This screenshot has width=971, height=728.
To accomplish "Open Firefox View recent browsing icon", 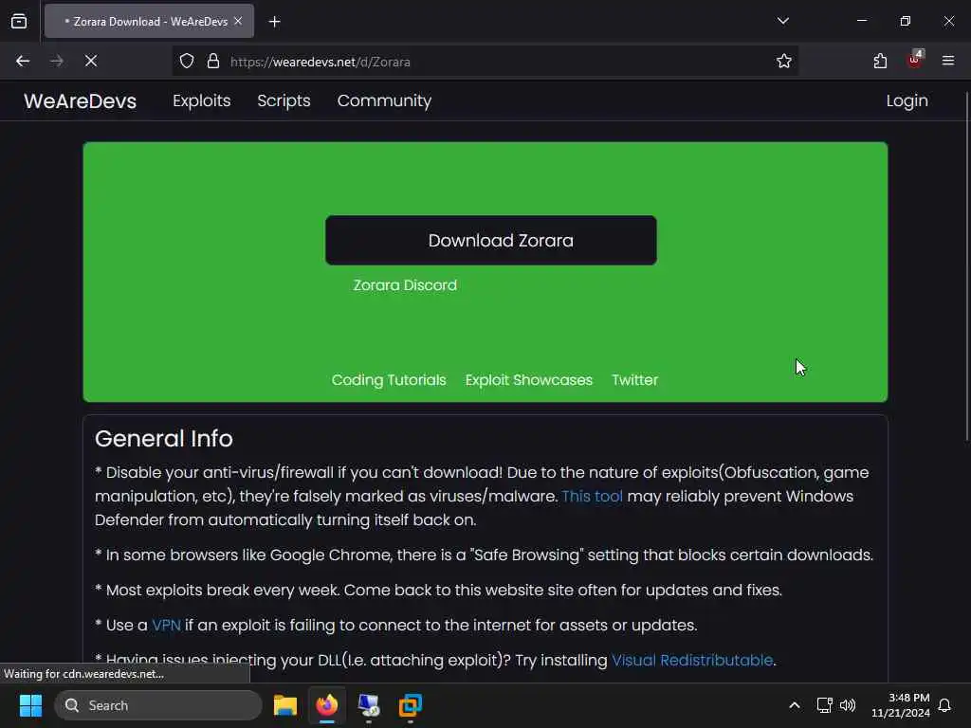I will pyautogui.click(x=19, y=21).
